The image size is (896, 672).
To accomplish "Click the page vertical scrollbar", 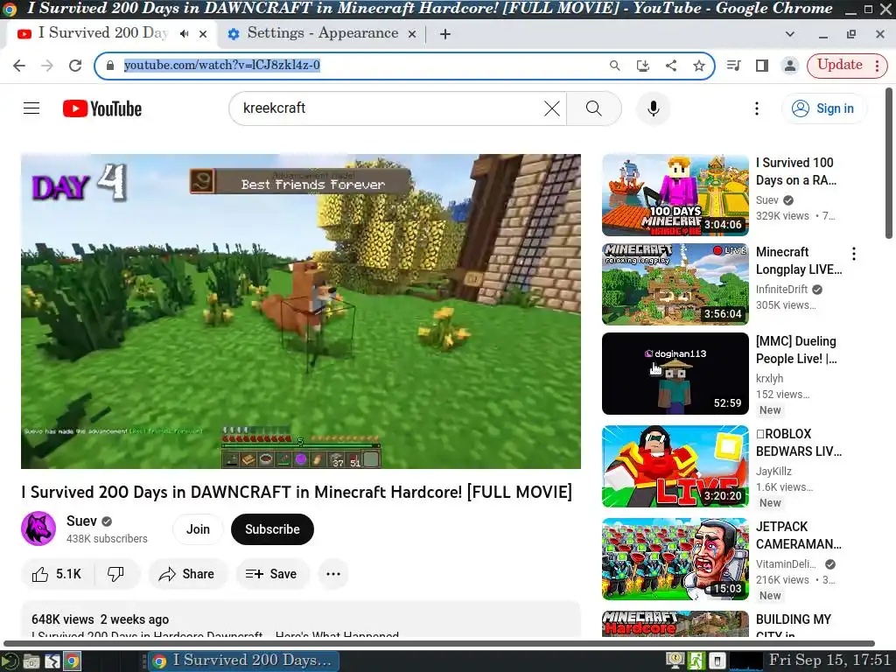I will point(889,163).
